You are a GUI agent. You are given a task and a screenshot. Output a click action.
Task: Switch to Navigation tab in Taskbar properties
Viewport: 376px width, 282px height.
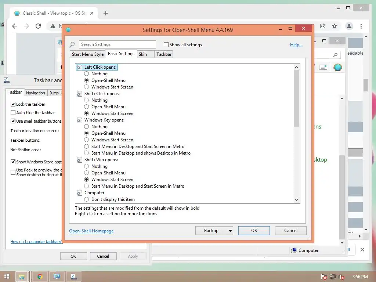[36, 93]
